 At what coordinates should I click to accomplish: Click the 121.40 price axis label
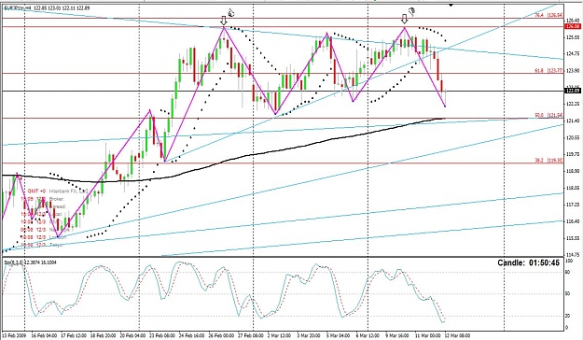pyautogui.click(x=572, y=121)
